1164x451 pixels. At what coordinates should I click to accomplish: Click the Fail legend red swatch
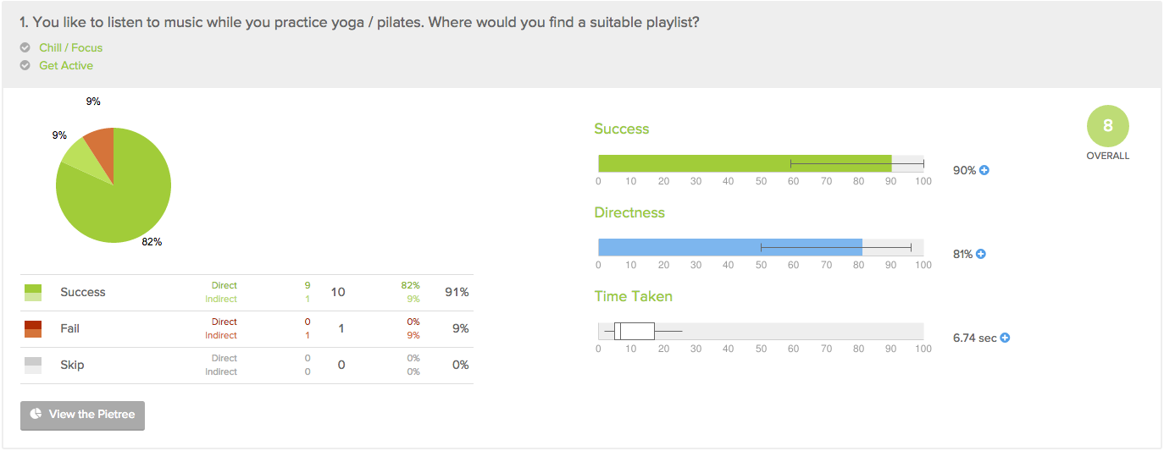pyautogui.click(x=33, y=329)
